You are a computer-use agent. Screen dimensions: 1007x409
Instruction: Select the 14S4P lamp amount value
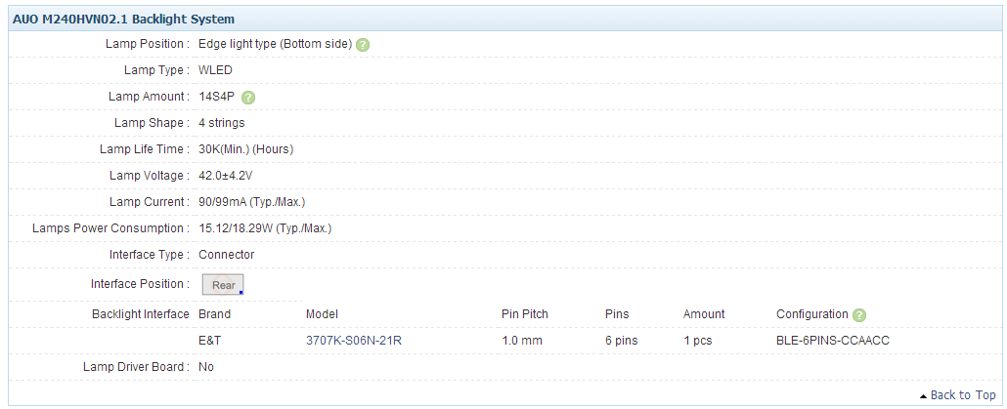[x=217, y=97]
